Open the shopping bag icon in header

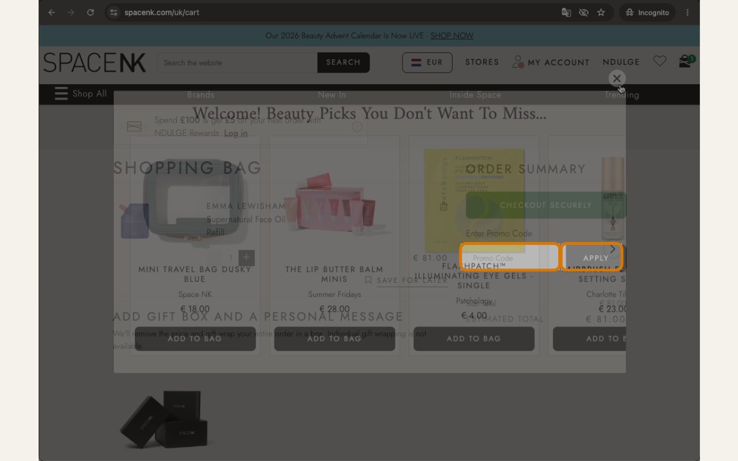point(686,61)
